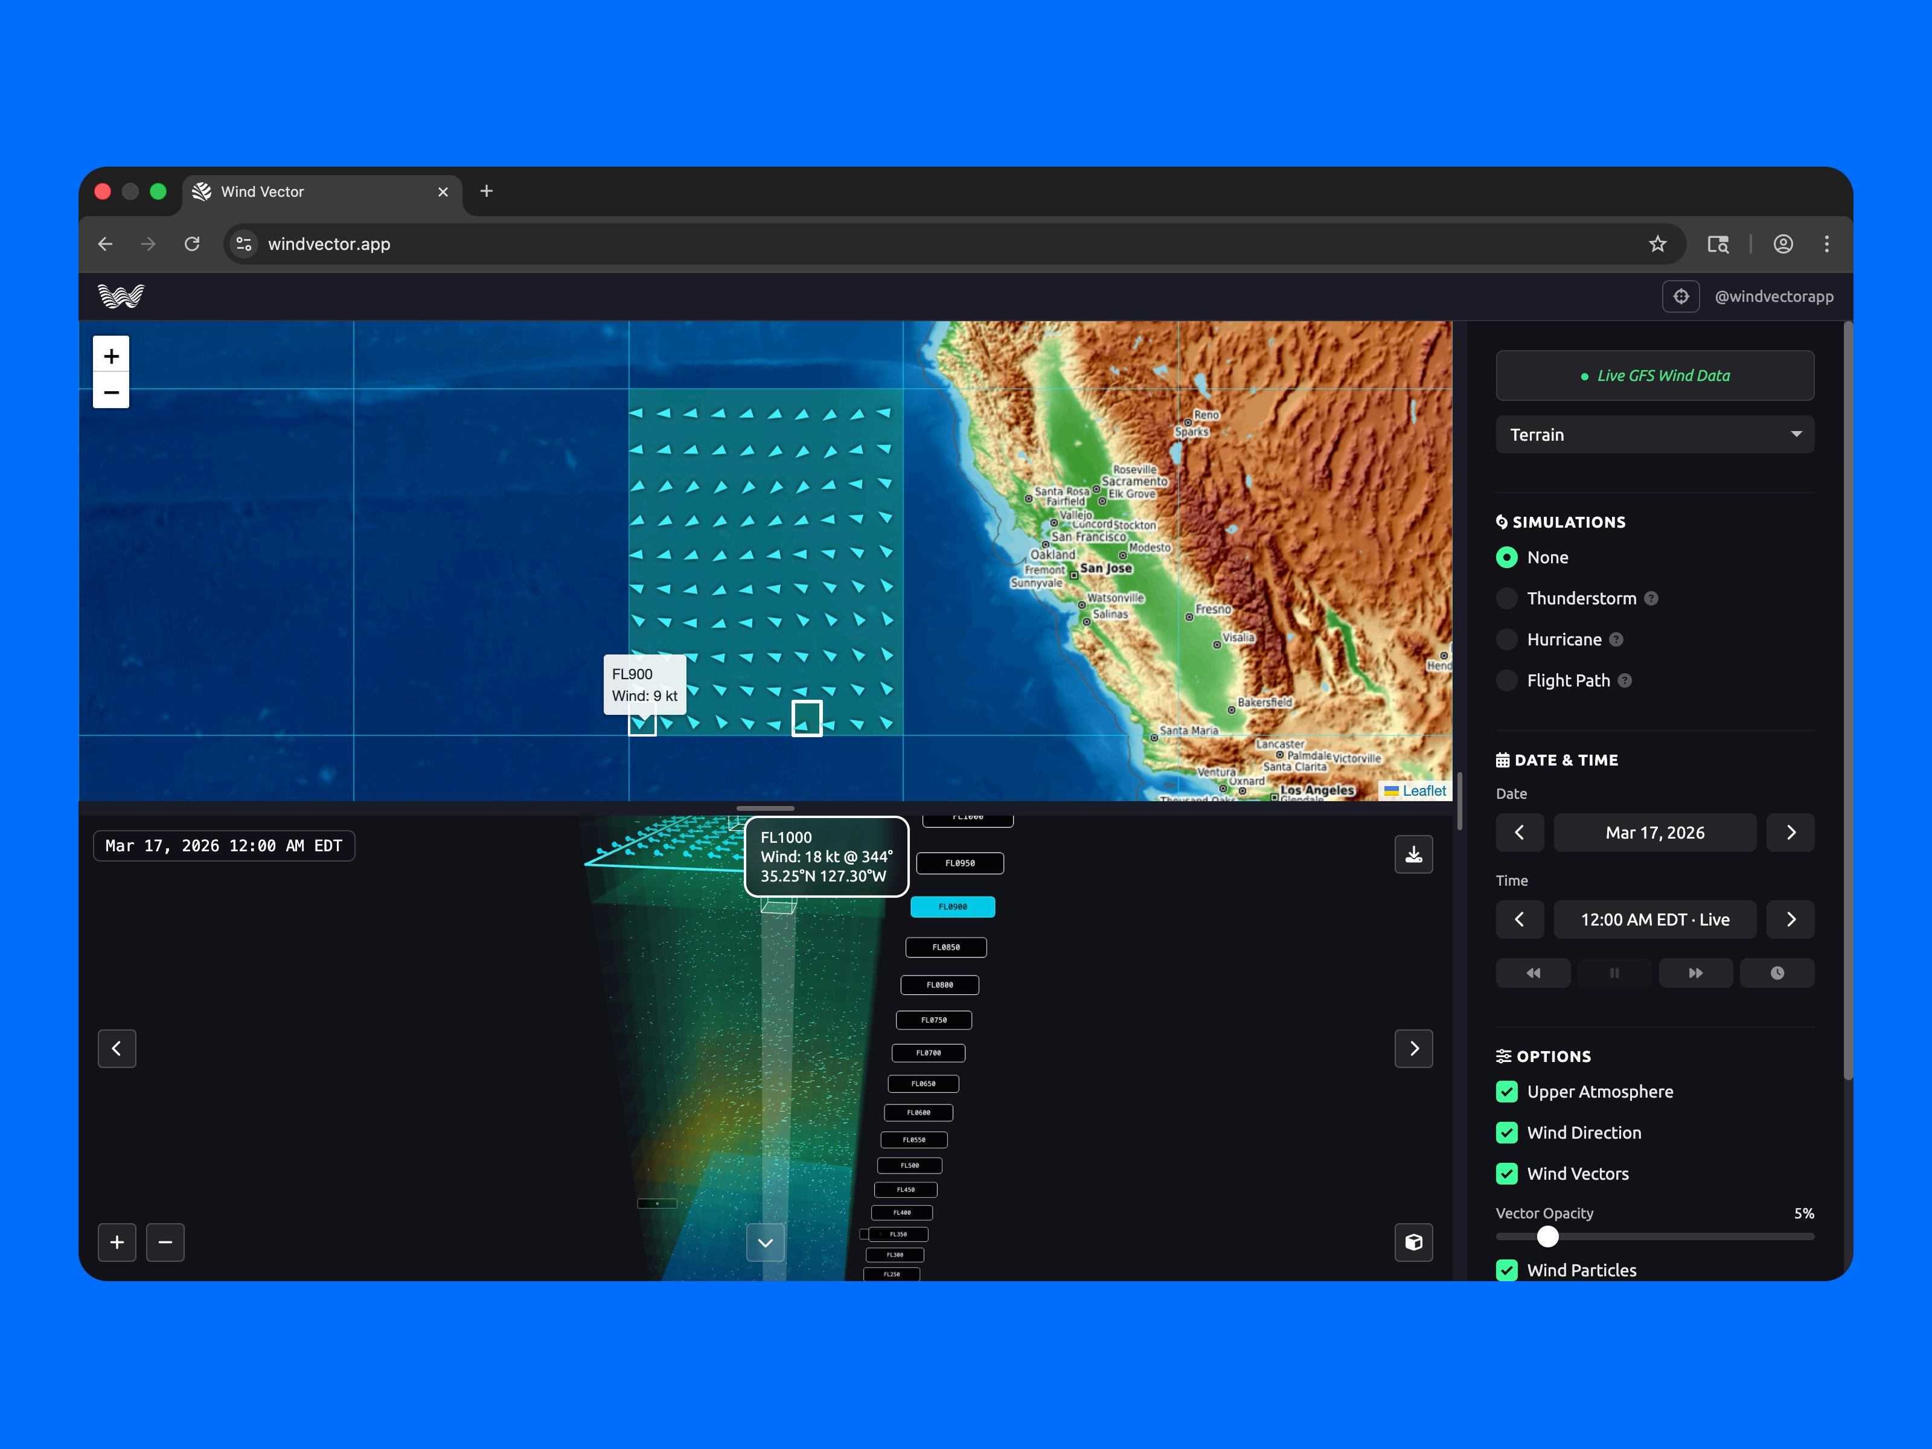Rotate the 3D view with the left arrow

(x=117, y=1048)
